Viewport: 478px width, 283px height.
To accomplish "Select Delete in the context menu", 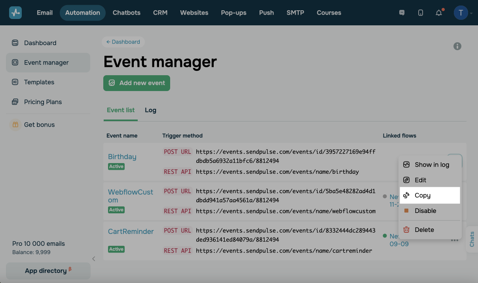I will [x=424, y=230].
